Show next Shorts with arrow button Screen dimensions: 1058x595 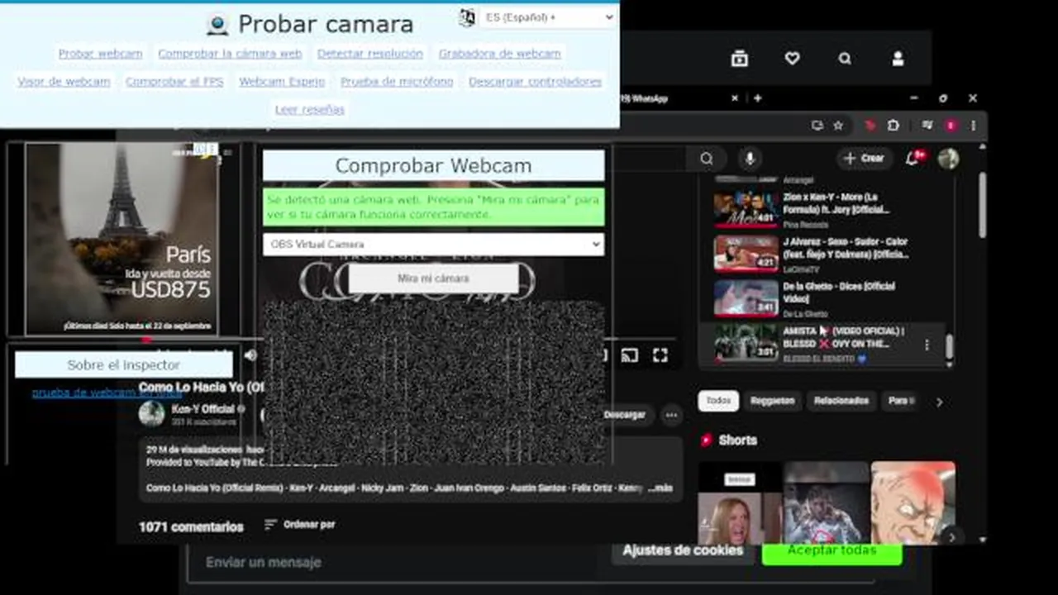point(951,537)
